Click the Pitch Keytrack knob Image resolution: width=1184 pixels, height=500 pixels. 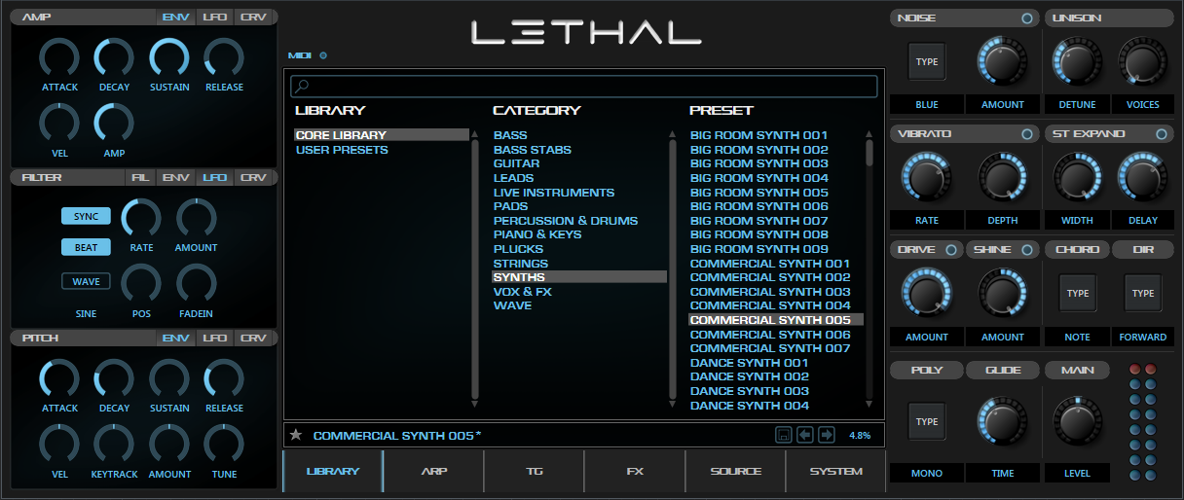click(x=114, y=444)
